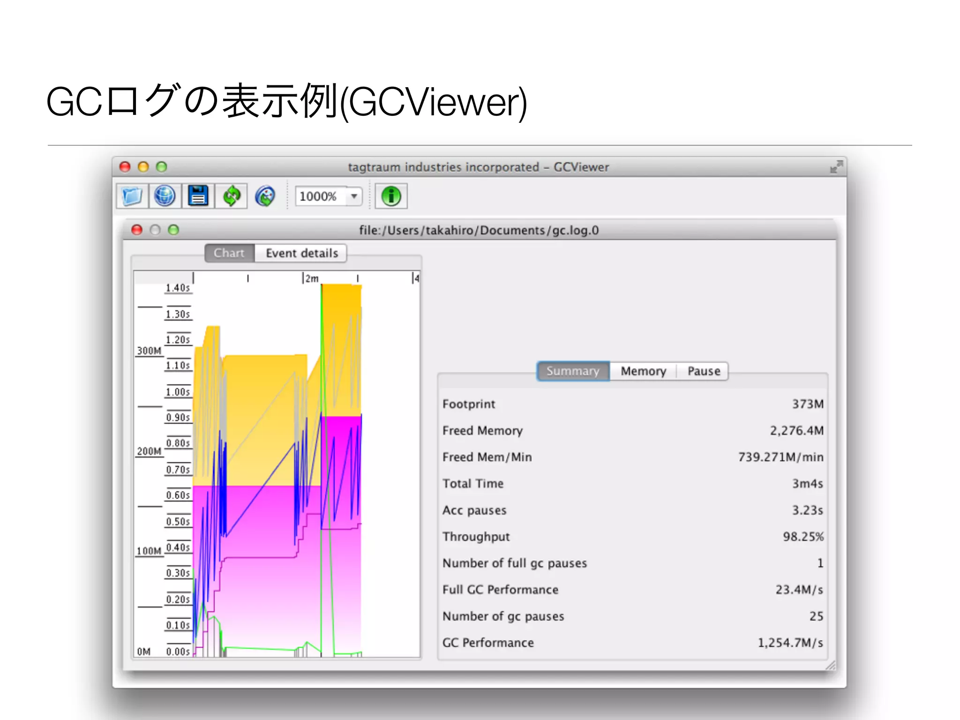Image resolution: width=960 pixels, height=720 pixels.
Task: Open a URL with the globe icon
Action: [165, 196]
